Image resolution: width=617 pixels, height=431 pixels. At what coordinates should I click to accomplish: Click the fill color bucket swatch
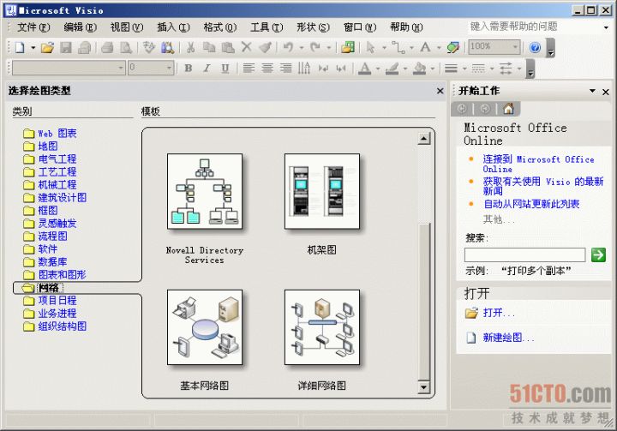tap(419, 68)
